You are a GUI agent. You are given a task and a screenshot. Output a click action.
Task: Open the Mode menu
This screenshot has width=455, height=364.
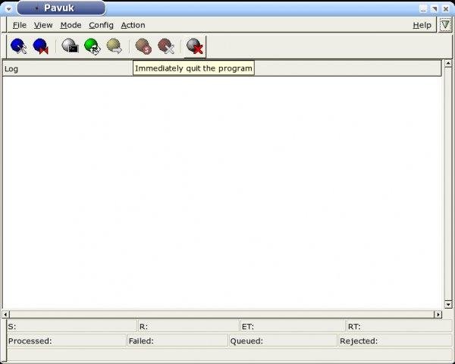[x=71, y=25]
